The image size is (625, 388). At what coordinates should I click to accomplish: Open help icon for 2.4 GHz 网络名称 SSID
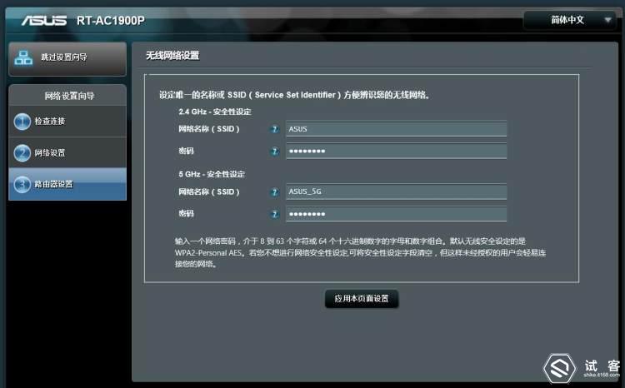click(x=275, y=129)
